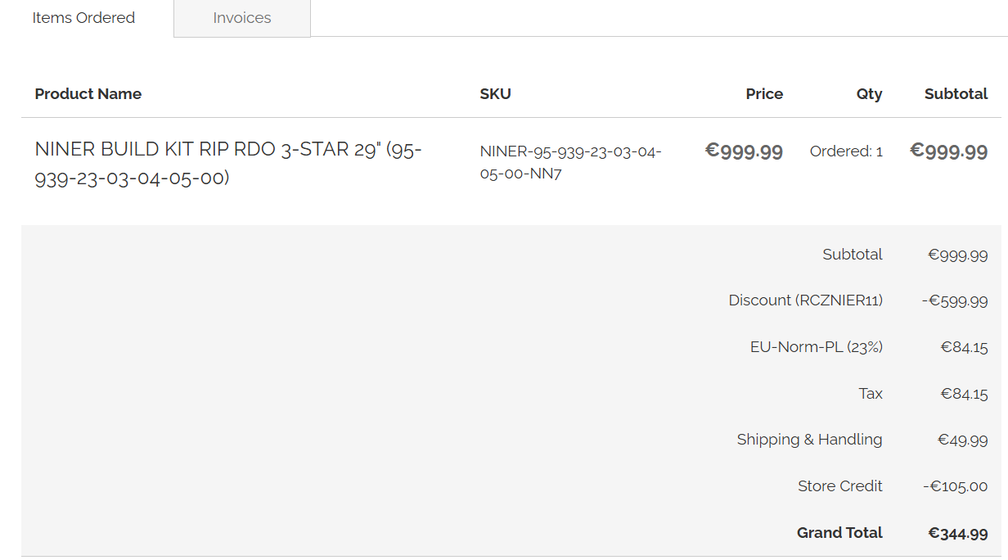Click the Grand Total label
The height and width of the screenshot is (560, 1008).
coord(839,533)
